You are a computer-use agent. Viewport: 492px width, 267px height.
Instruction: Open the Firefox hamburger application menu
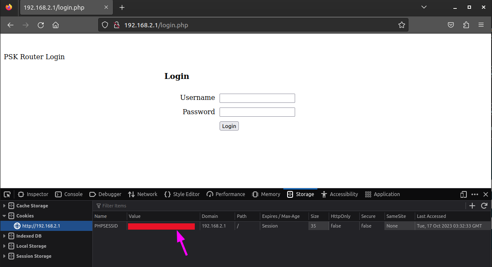pos(482,25)
